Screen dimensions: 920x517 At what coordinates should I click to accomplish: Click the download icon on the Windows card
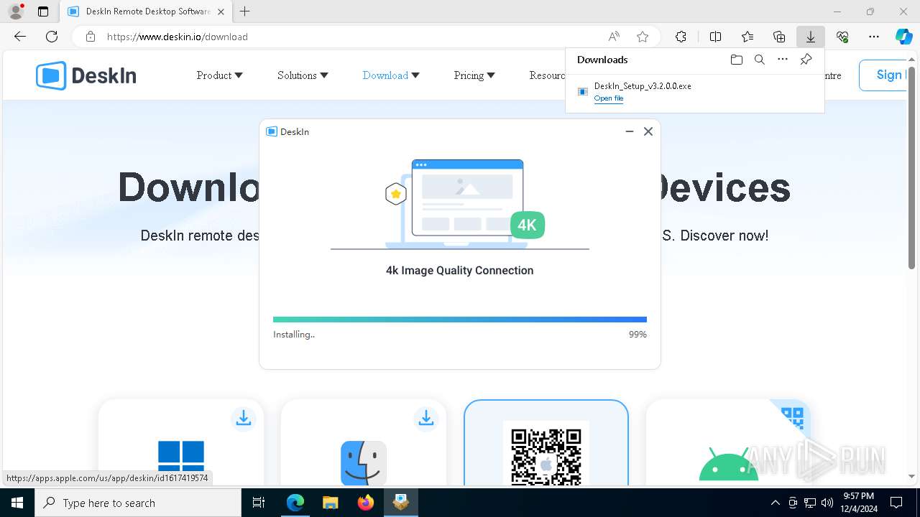click(244, 419)
